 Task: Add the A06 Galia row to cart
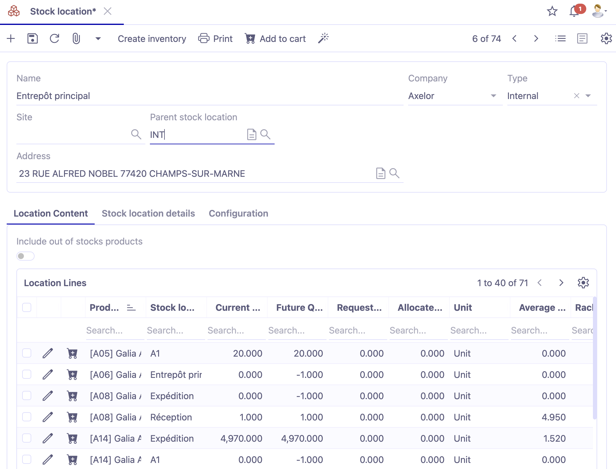(x=72, y=375)
